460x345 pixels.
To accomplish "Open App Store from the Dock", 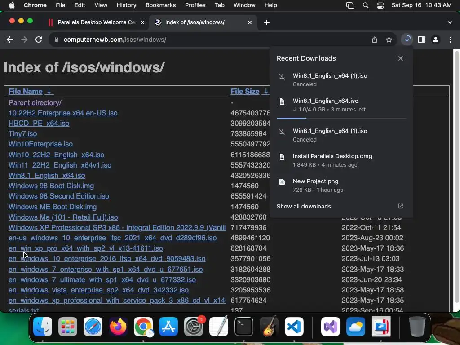I will (x=168, y=326).
